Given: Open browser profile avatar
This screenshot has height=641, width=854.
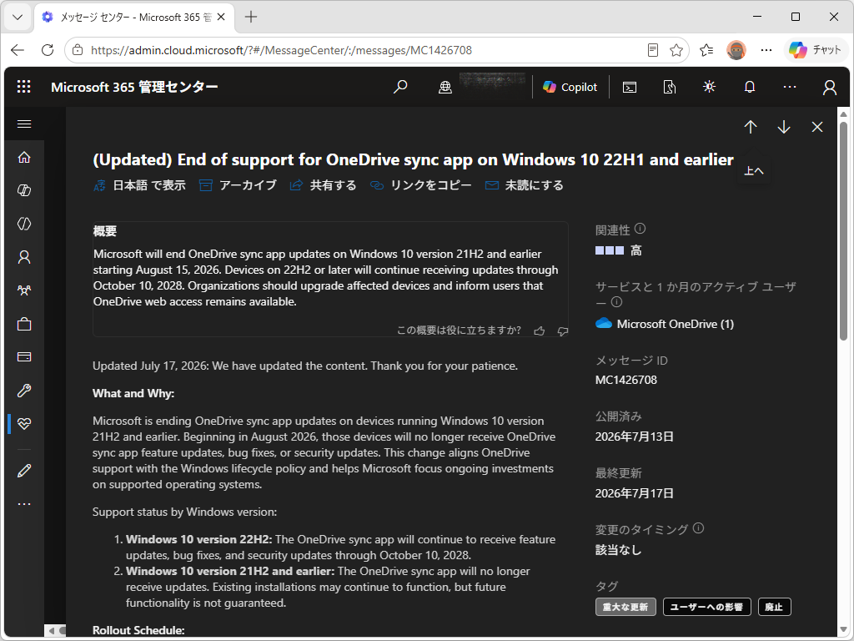Looking at the screenshot, I should tap(736, 50).
